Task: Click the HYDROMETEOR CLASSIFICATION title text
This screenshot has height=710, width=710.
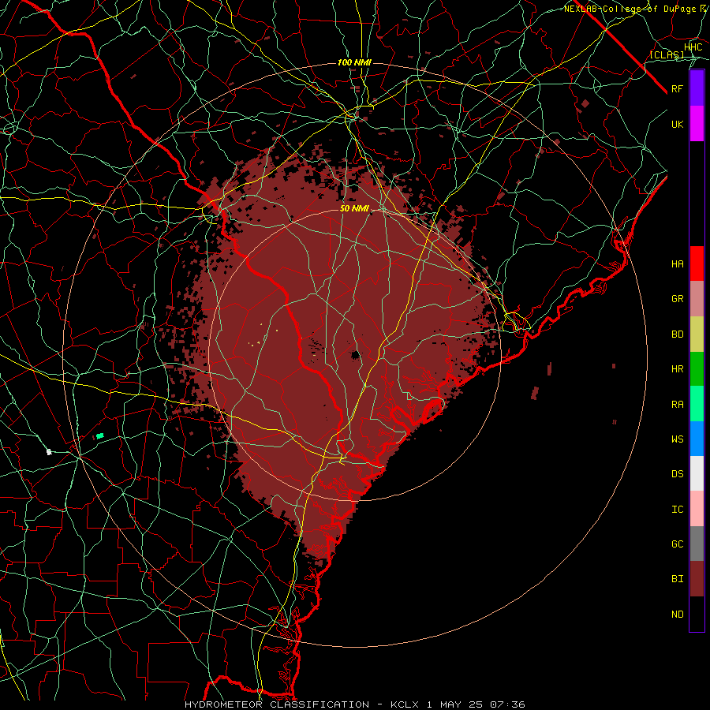Action: 277,704
